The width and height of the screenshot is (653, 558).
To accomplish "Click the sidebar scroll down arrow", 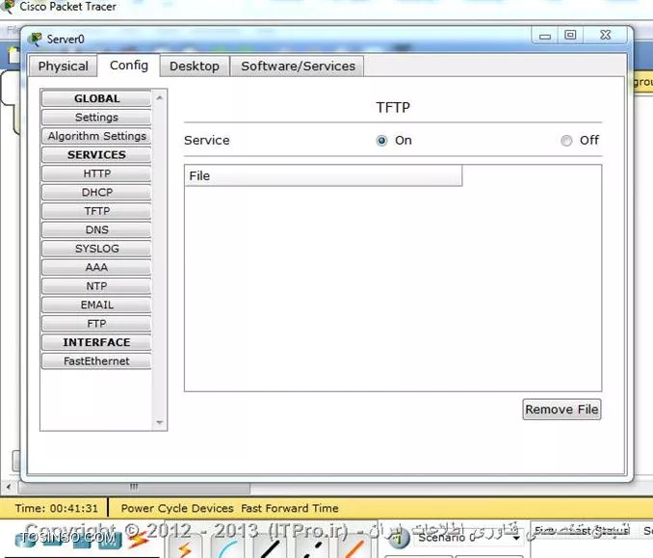I will tap(160, 422).
